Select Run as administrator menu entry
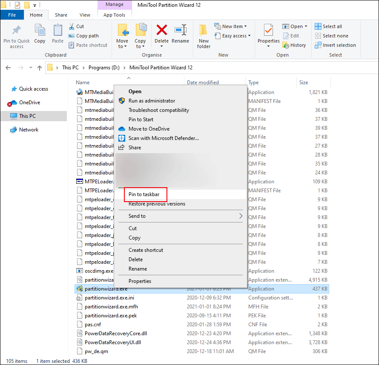The height and width of the screenshot is (365, 379). pyautogui.click(x=152, y=101)
